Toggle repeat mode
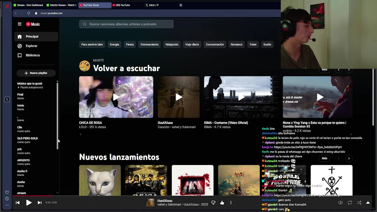The image size is (377, 212). (350, 203)
